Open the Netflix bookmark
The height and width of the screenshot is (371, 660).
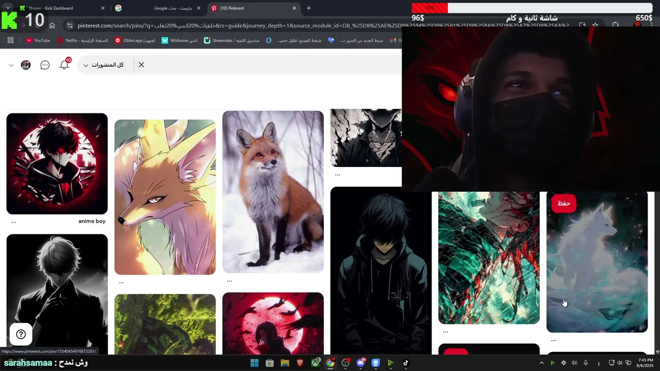[82, 40]
